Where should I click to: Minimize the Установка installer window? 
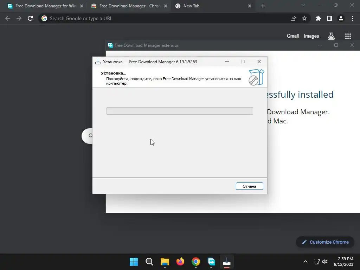(227, 62)
